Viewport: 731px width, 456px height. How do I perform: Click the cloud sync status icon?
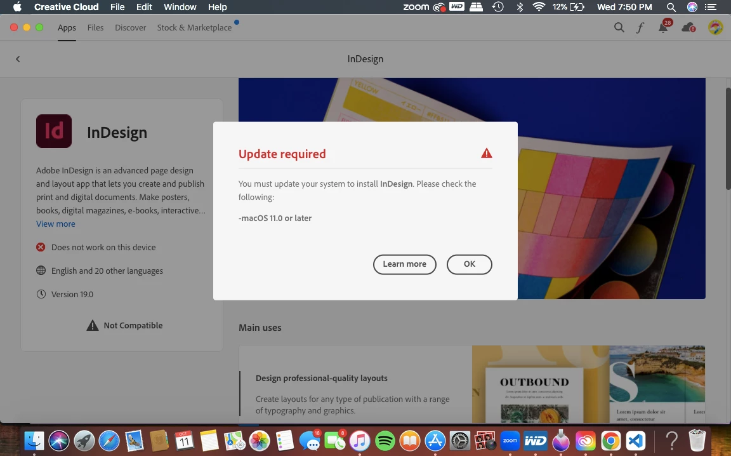pos(688,27)
